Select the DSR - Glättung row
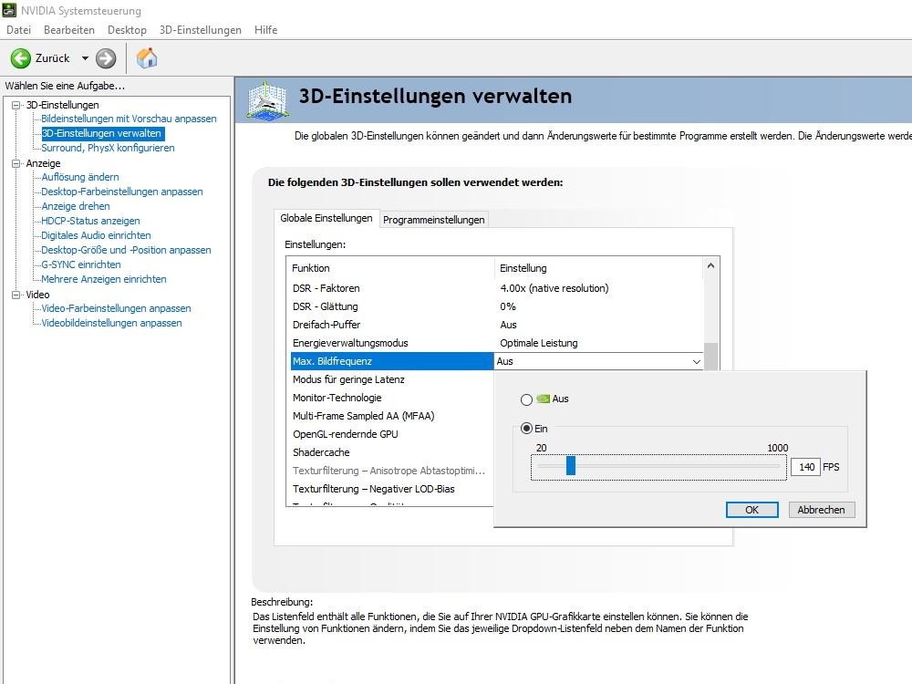 497,306
